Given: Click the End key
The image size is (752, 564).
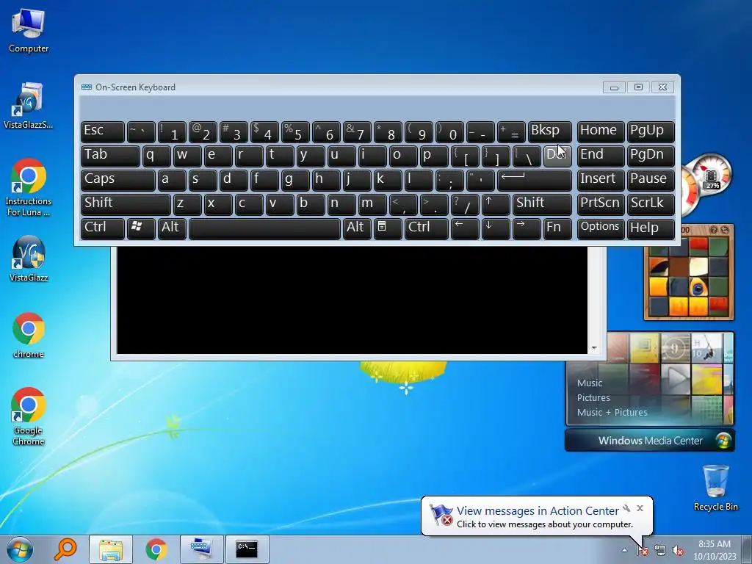Looking at the screenshot, I should pos(601,156).
